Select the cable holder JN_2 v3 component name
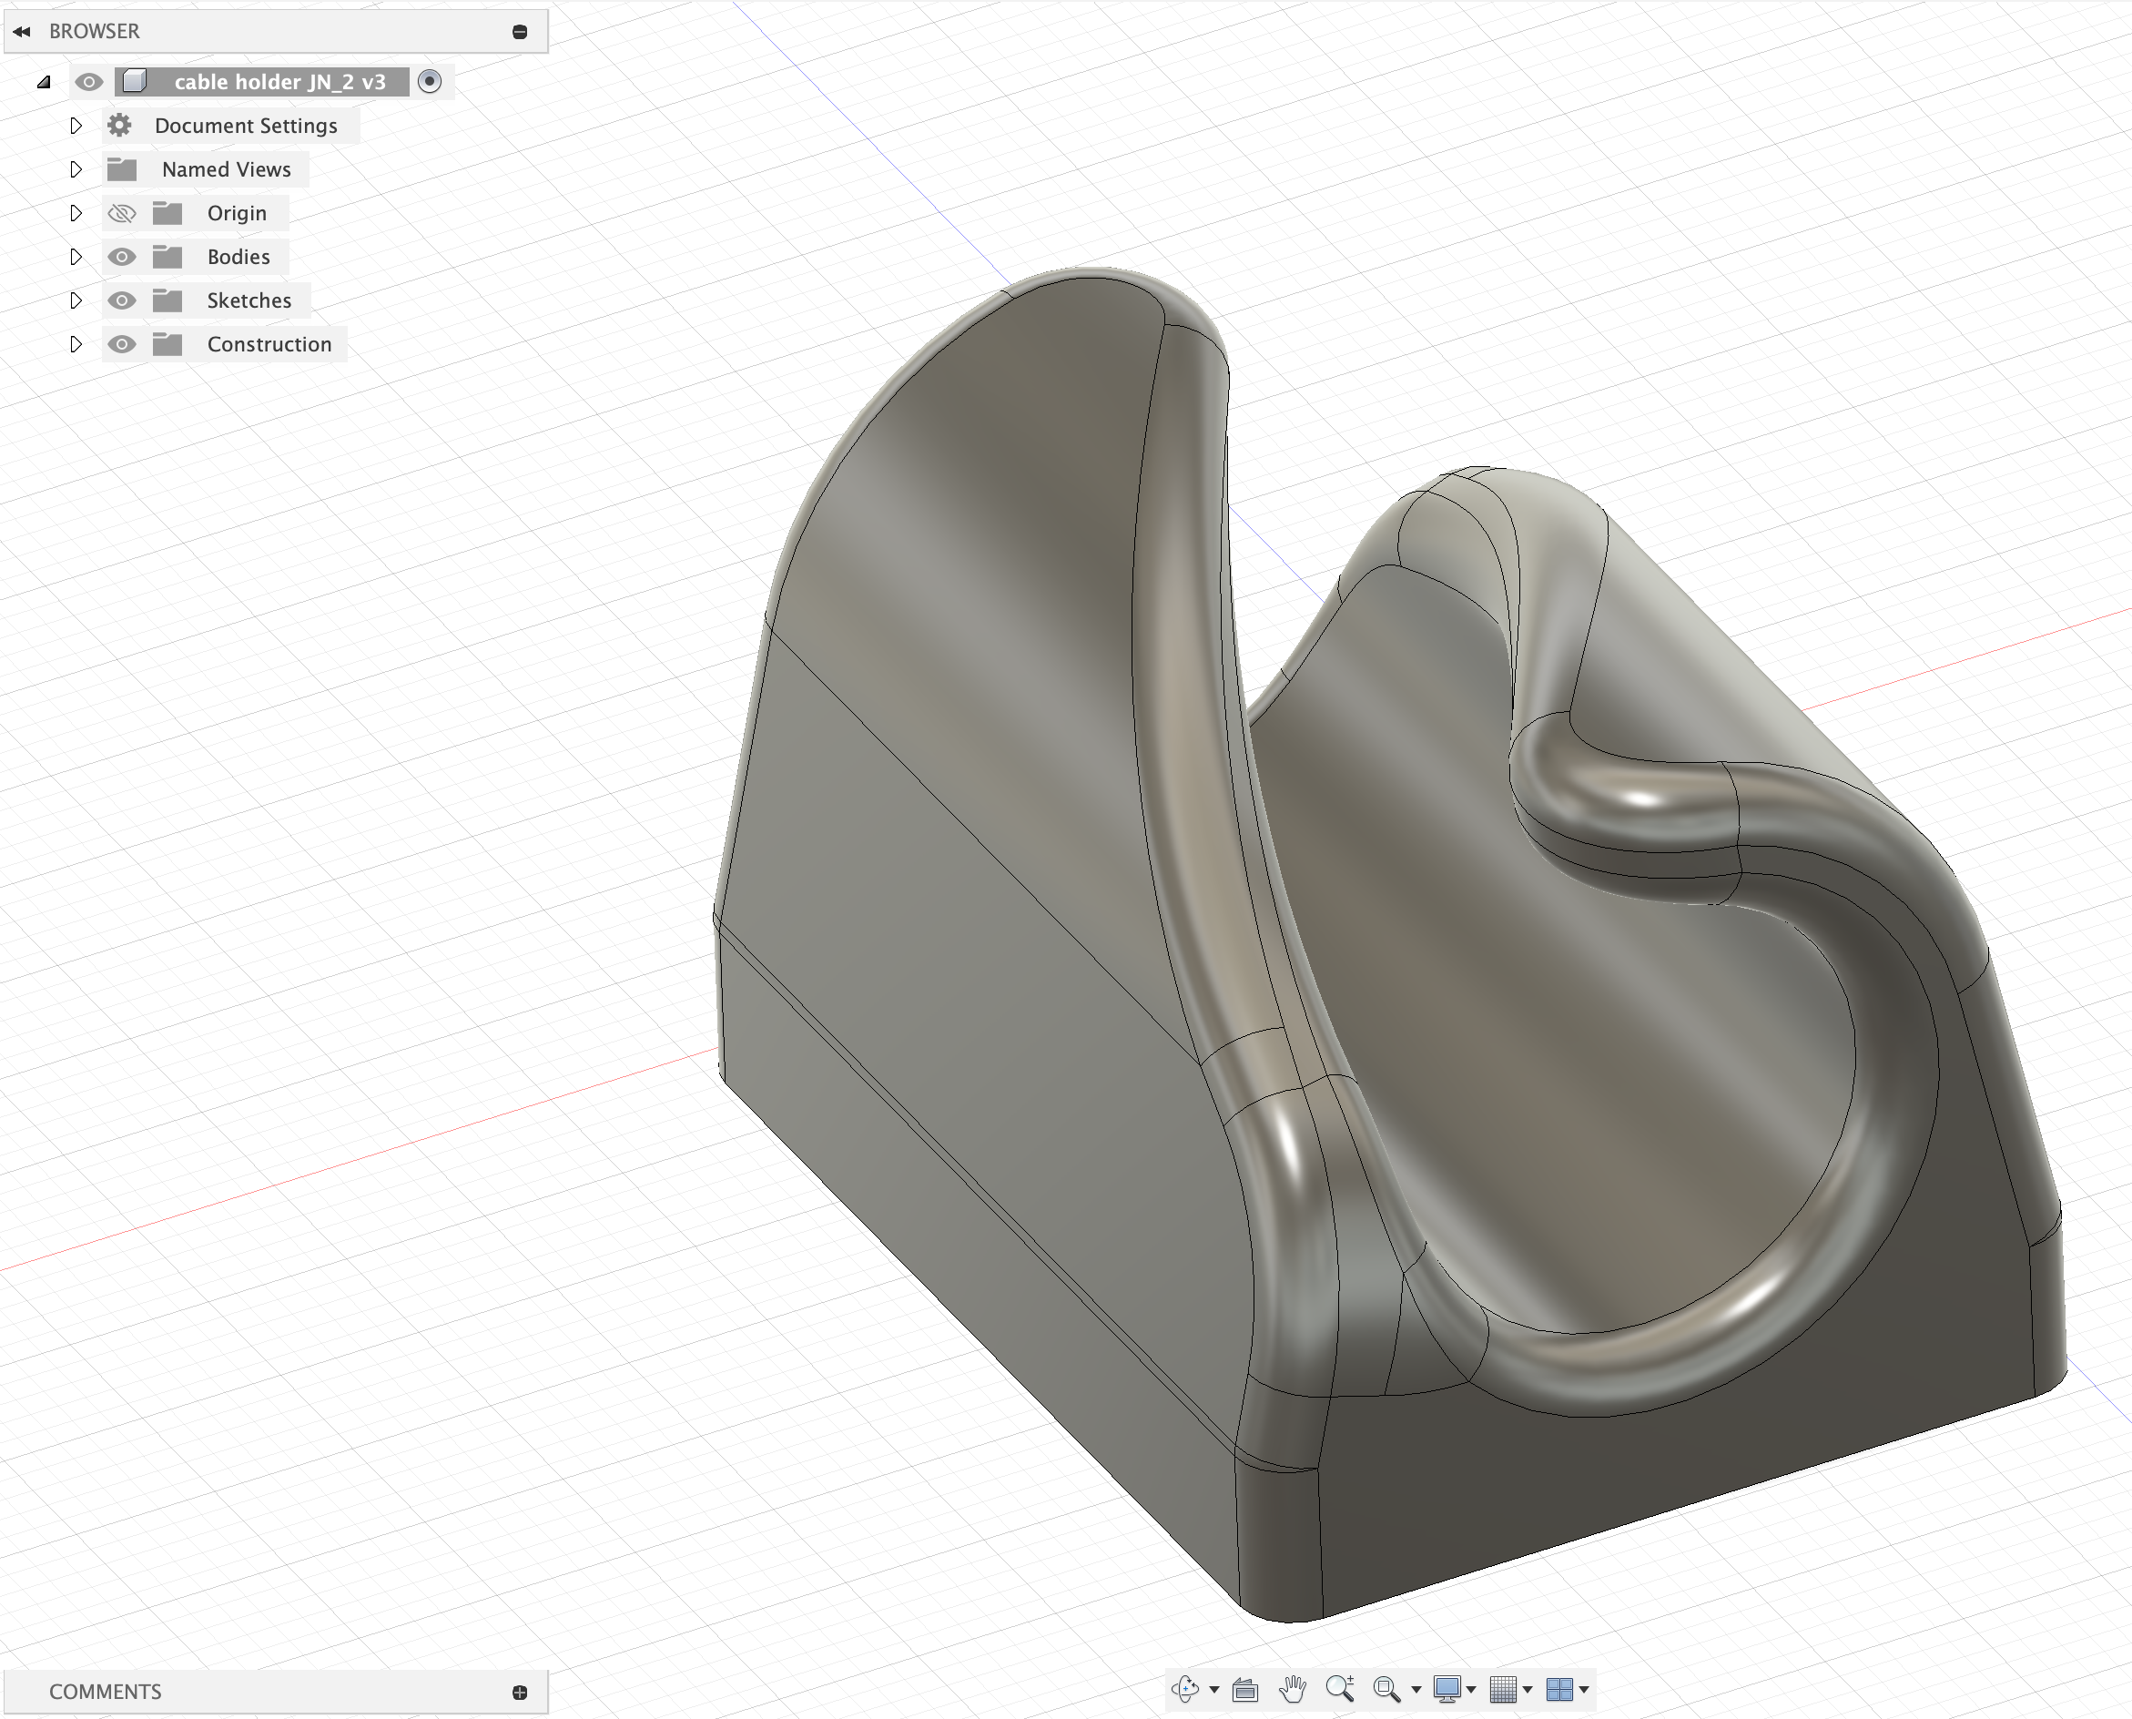The image size is (2132, 1719). 280,82
